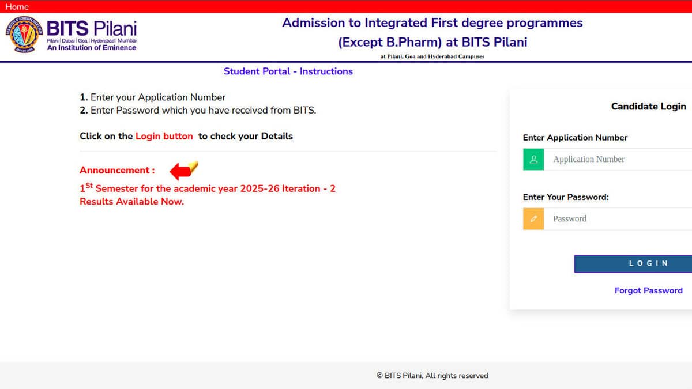Click the Results Available Now announcement text
This screenshot has width=692, height=389.
coord(131,201)
